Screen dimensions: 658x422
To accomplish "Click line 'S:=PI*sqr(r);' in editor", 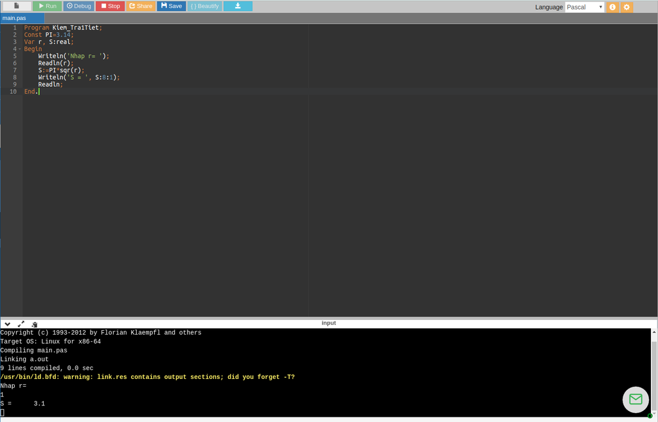I will (61, 71).
